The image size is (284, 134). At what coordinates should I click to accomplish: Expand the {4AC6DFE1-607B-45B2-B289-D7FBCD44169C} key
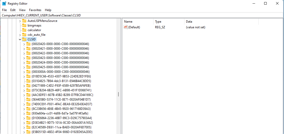pyautogui.click(x=24, y=95)
